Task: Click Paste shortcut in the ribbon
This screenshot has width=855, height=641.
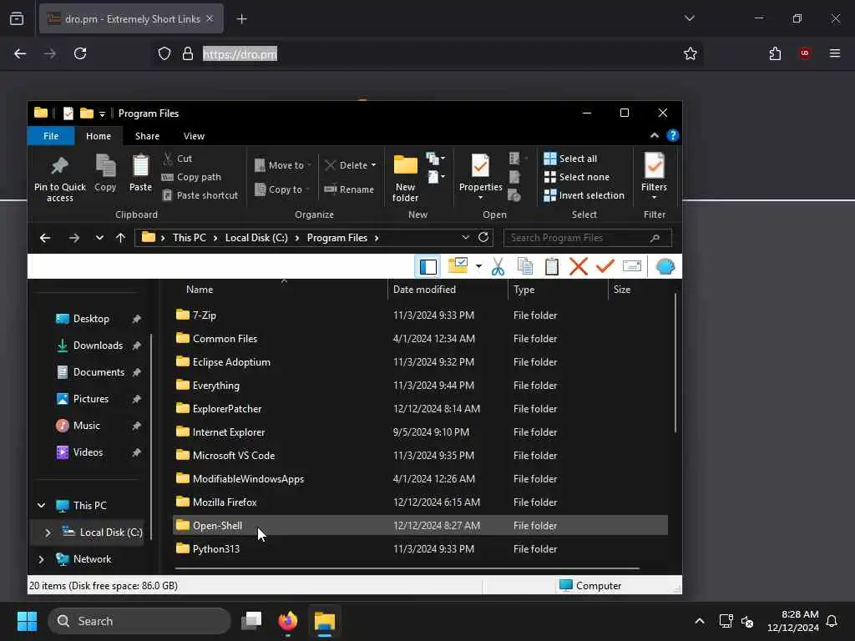Action: 200,195
